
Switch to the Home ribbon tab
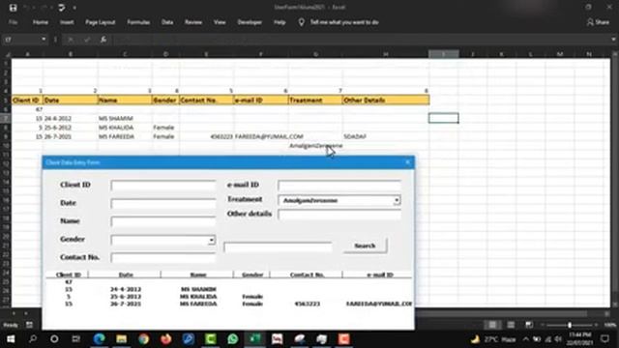(41, 22)
